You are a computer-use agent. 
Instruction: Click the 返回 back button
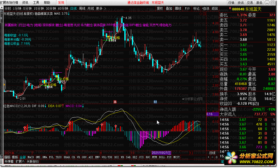[214, 8]
